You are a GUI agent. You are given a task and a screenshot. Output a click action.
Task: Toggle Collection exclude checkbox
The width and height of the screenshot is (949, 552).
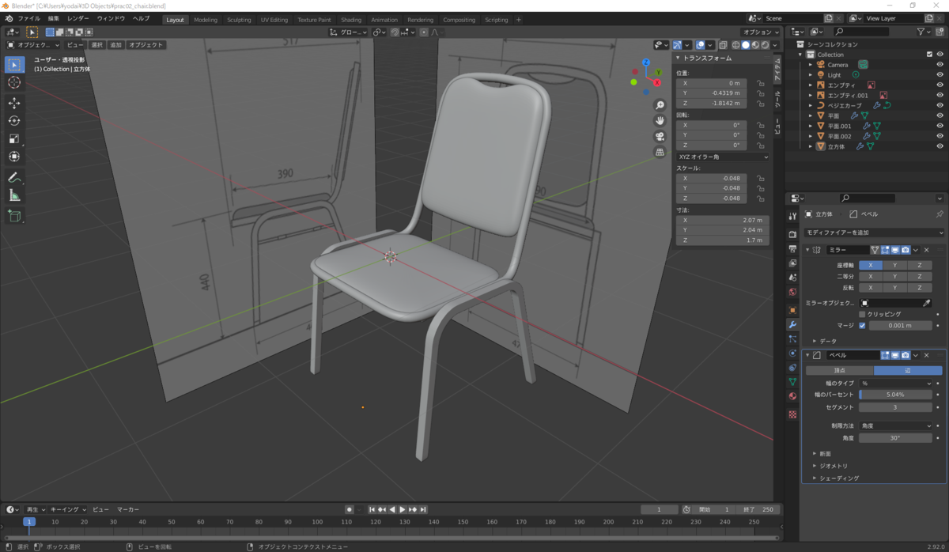point(929,55)
